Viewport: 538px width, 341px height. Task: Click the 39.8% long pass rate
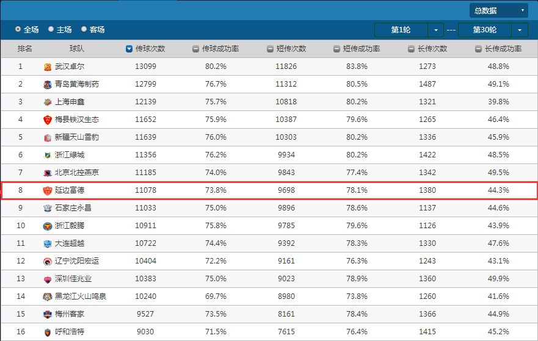coord(498,102)
